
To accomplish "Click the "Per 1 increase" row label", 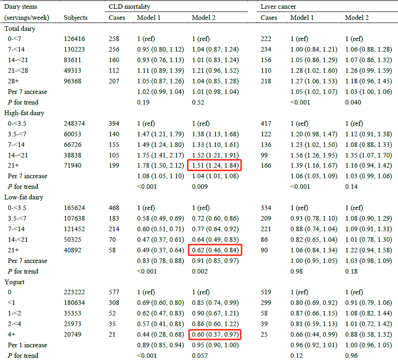I will 27,345.
